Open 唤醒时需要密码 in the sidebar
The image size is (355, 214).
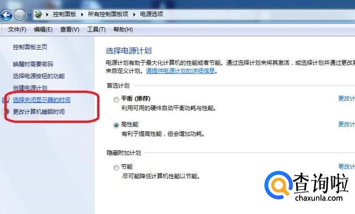point(33,64)
